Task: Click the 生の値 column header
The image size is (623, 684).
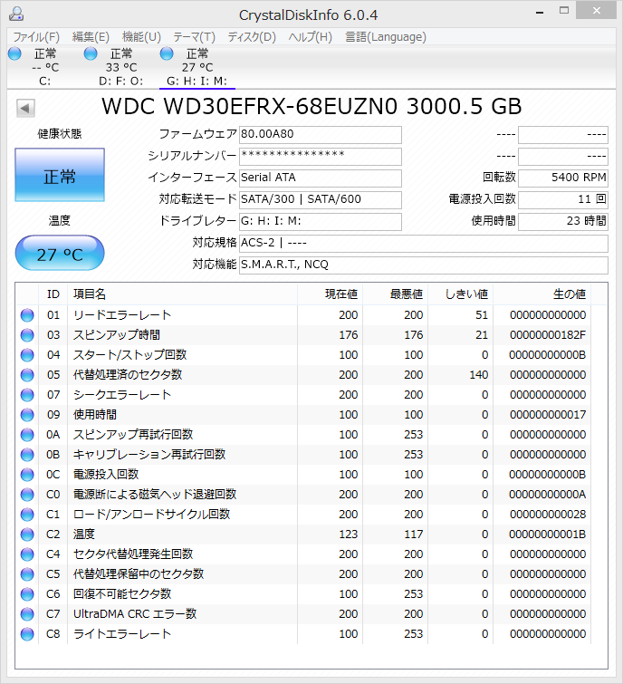Action: tap(542, 294)
